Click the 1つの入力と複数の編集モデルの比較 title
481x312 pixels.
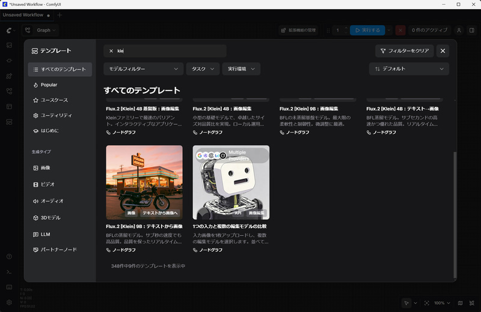230,226
